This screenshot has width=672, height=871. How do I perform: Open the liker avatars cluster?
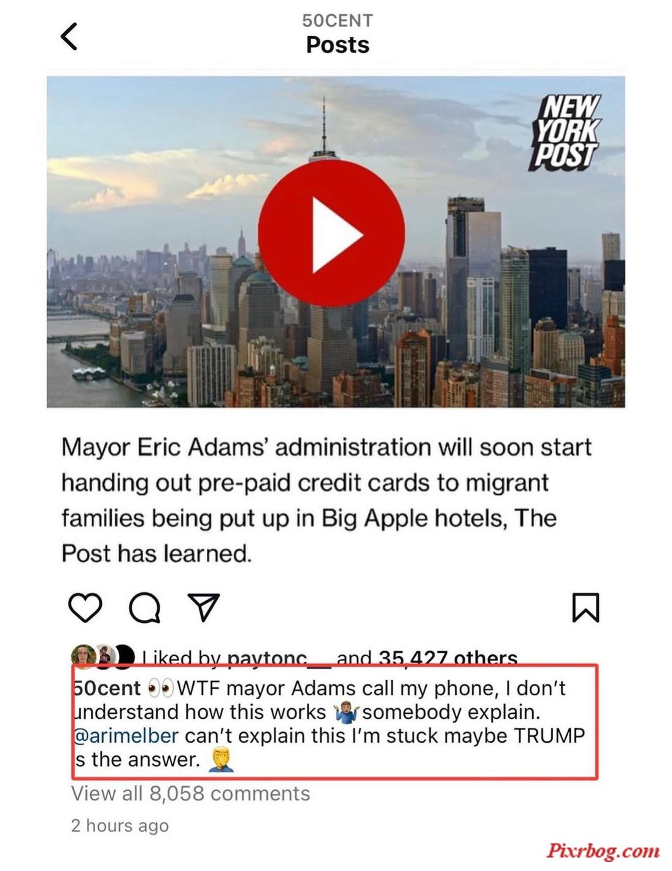click(102, 656)
